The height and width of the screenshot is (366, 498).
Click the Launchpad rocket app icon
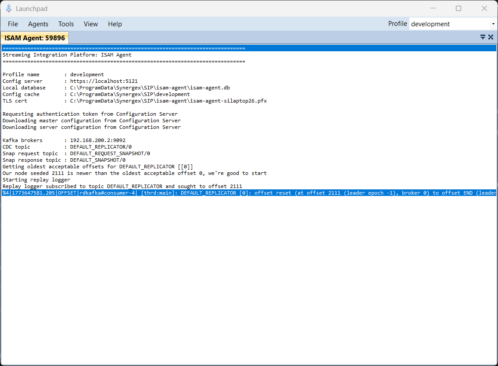pyautogui.click(x=9, y=9)
